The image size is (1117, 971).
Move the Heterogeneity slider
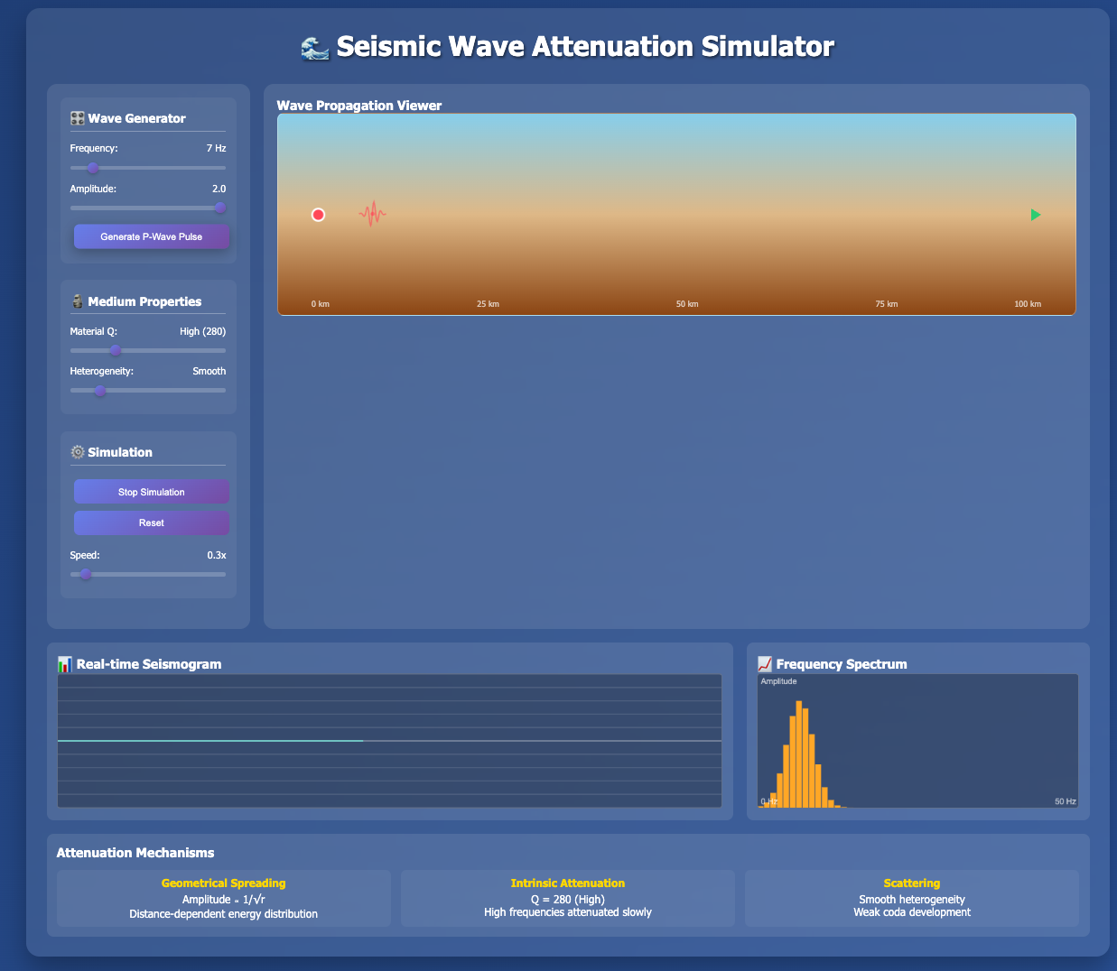click(100, 391)
